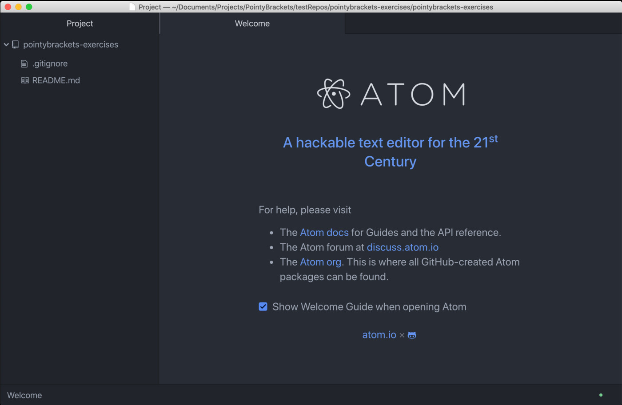Click the green status dot in status bar
Image resolution: width=622 pixels, height=405 pixels.
click(601, 395)
